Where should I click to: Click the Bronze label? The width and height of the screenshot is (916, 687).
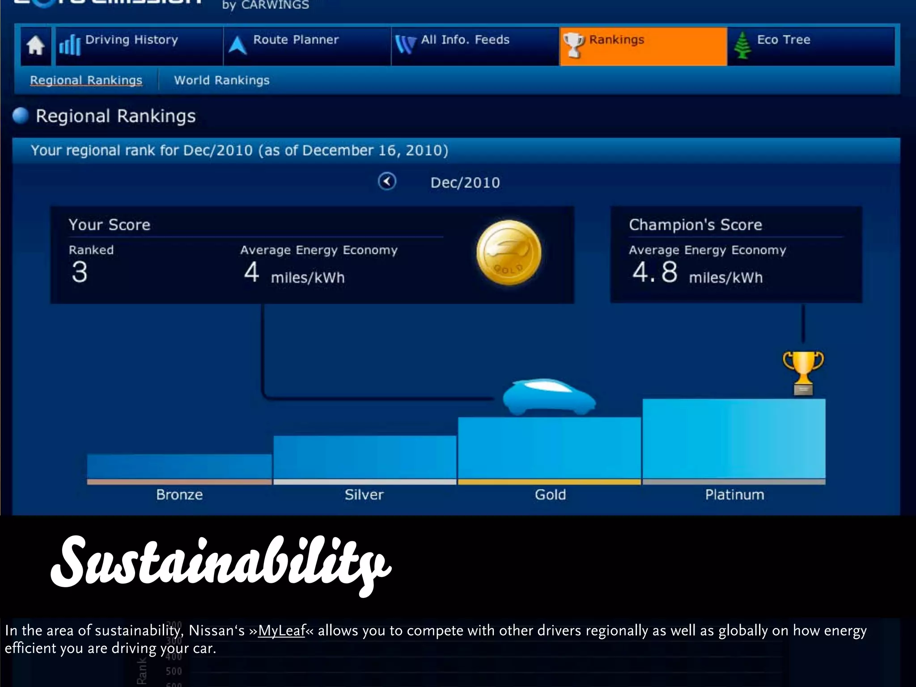(x=179, y=495)
